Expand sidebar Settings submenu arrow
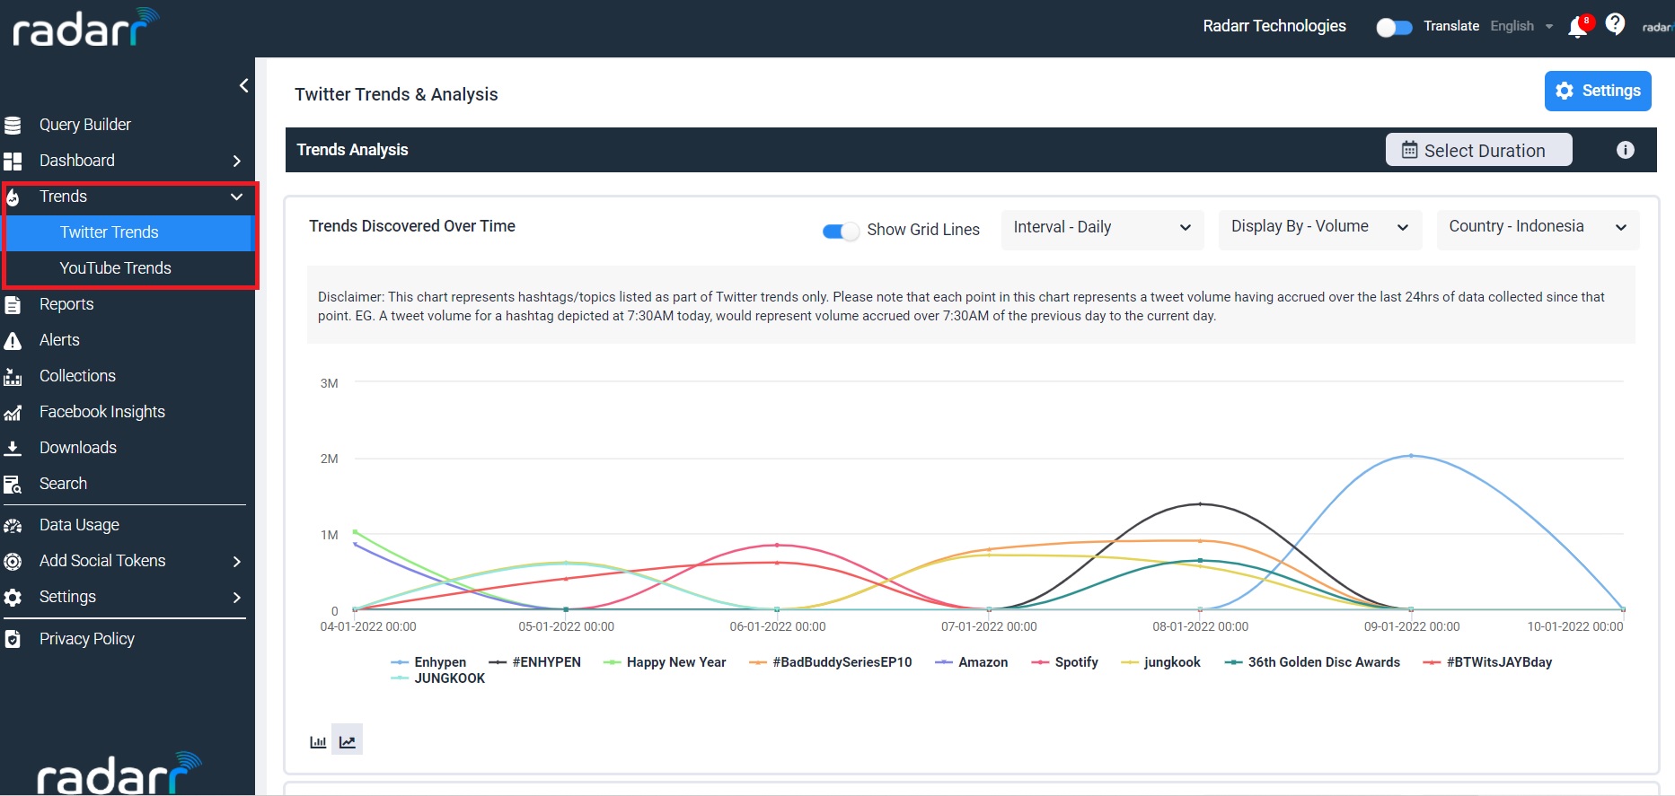 coord(237,597)
